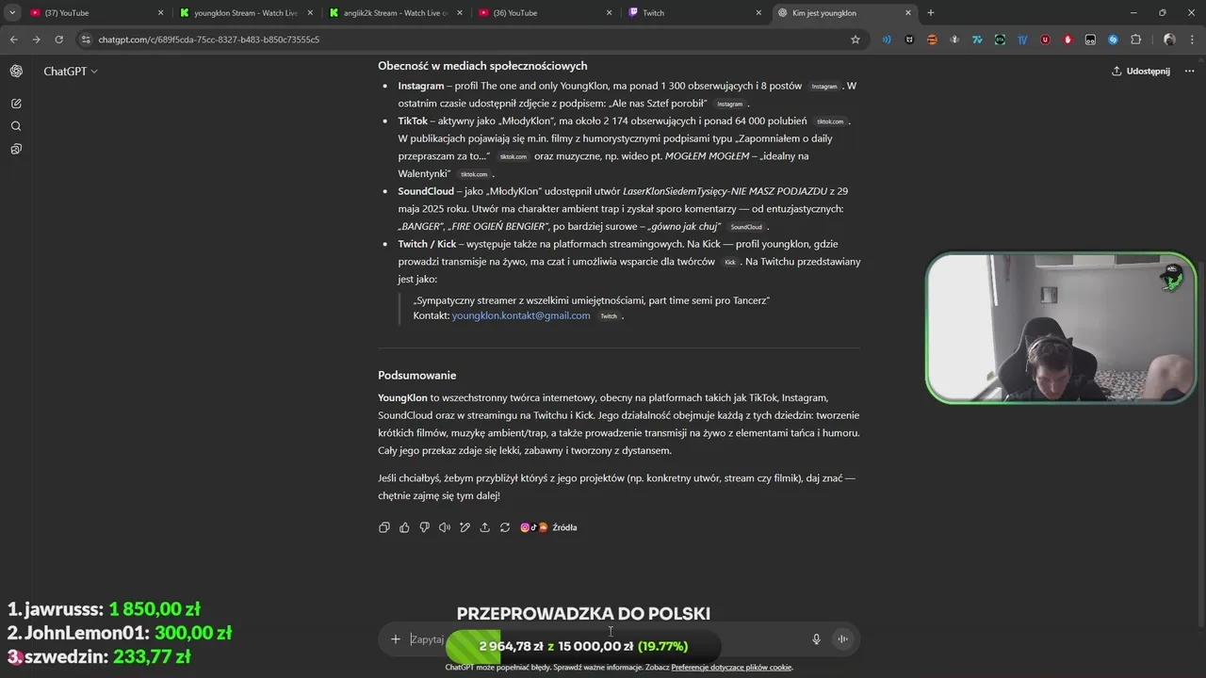
Task: Open the sidebar library icon
Action: tap(16, 149)
